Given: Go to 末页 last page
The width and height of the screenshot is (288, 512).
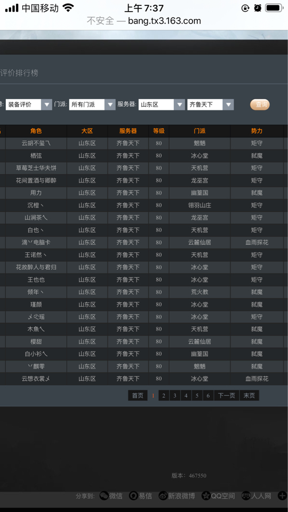Looking at the screenshot, I should pos(249,395).
